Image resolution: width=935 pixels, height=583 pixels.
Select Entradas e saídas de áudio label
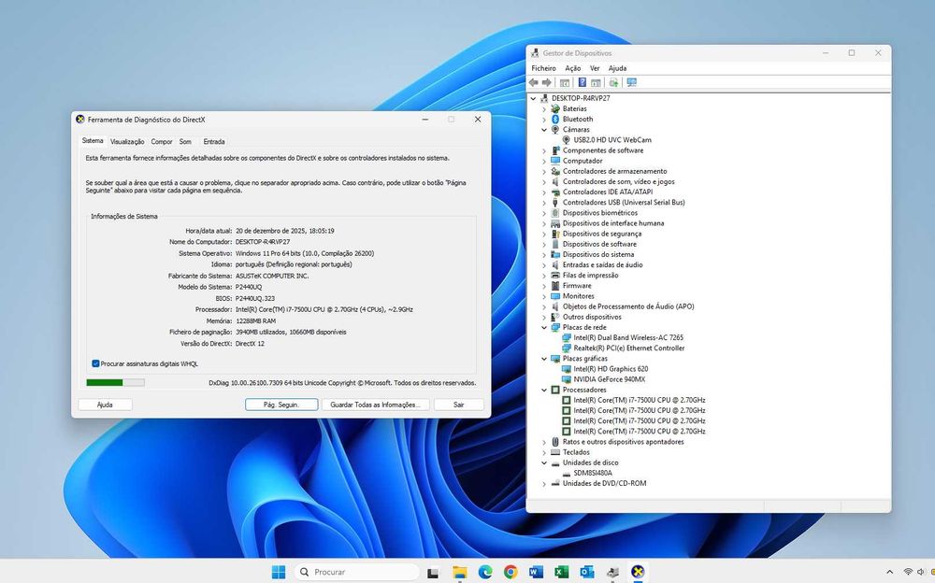point(602,264)
